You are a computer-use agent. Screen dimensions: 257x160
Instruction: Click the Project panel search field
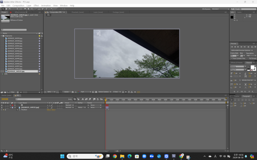tap(14, 30)
